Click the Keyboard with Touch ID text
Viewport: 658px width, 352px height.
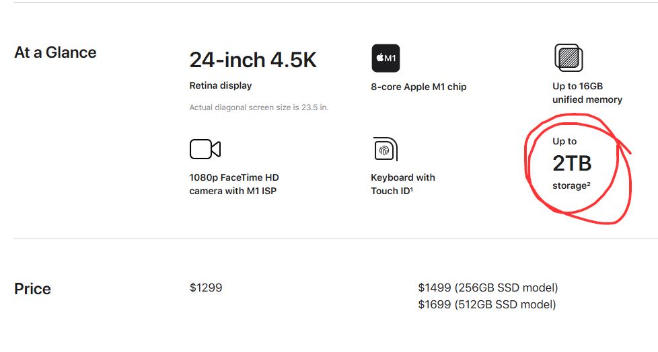[x=403, y=184]
